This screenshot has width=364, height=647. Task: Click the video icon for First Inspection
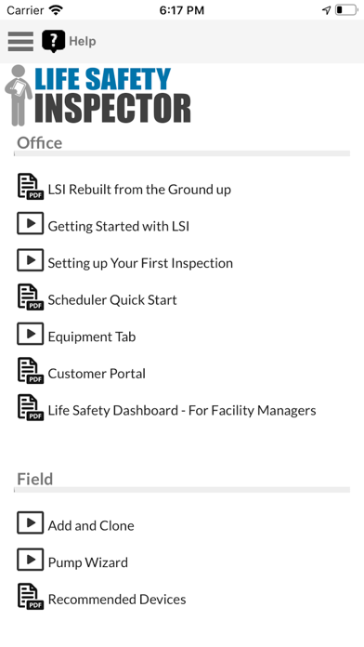[x=30, y=260]
